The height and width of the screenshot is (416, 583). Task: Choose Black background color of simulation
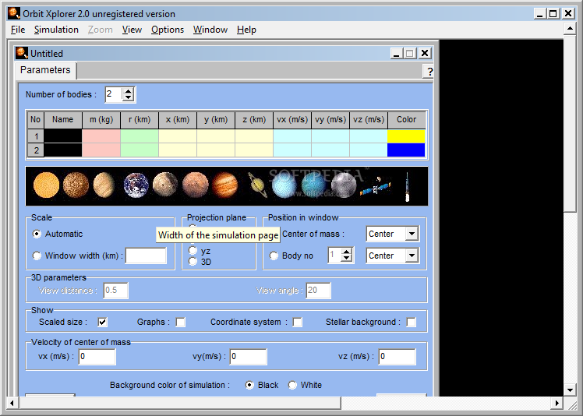(x=250, y=385)
